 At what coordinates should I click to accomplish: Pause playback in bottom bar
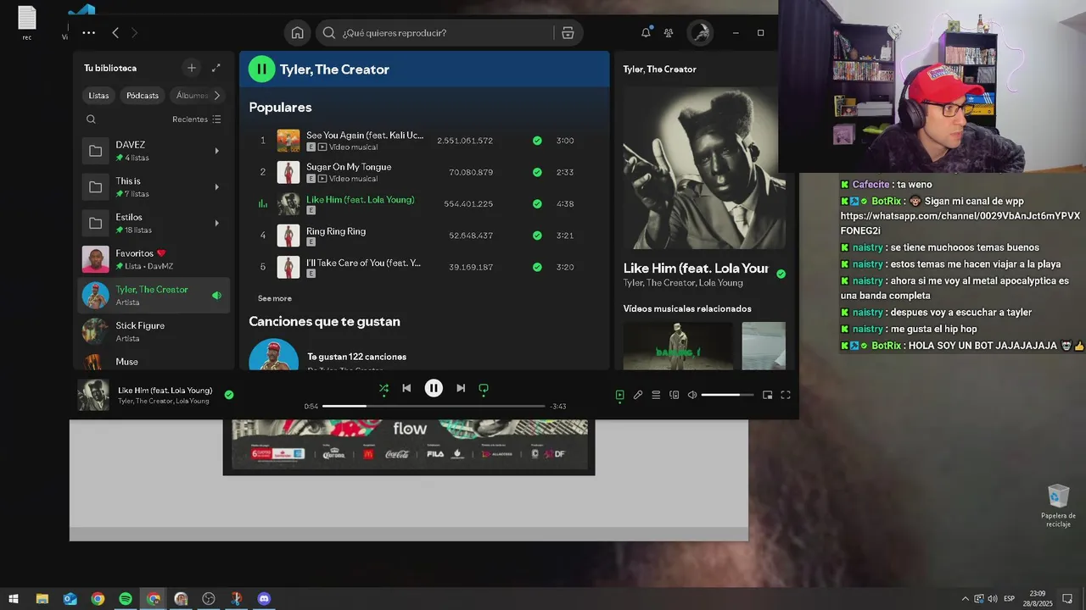pos(434,388)
